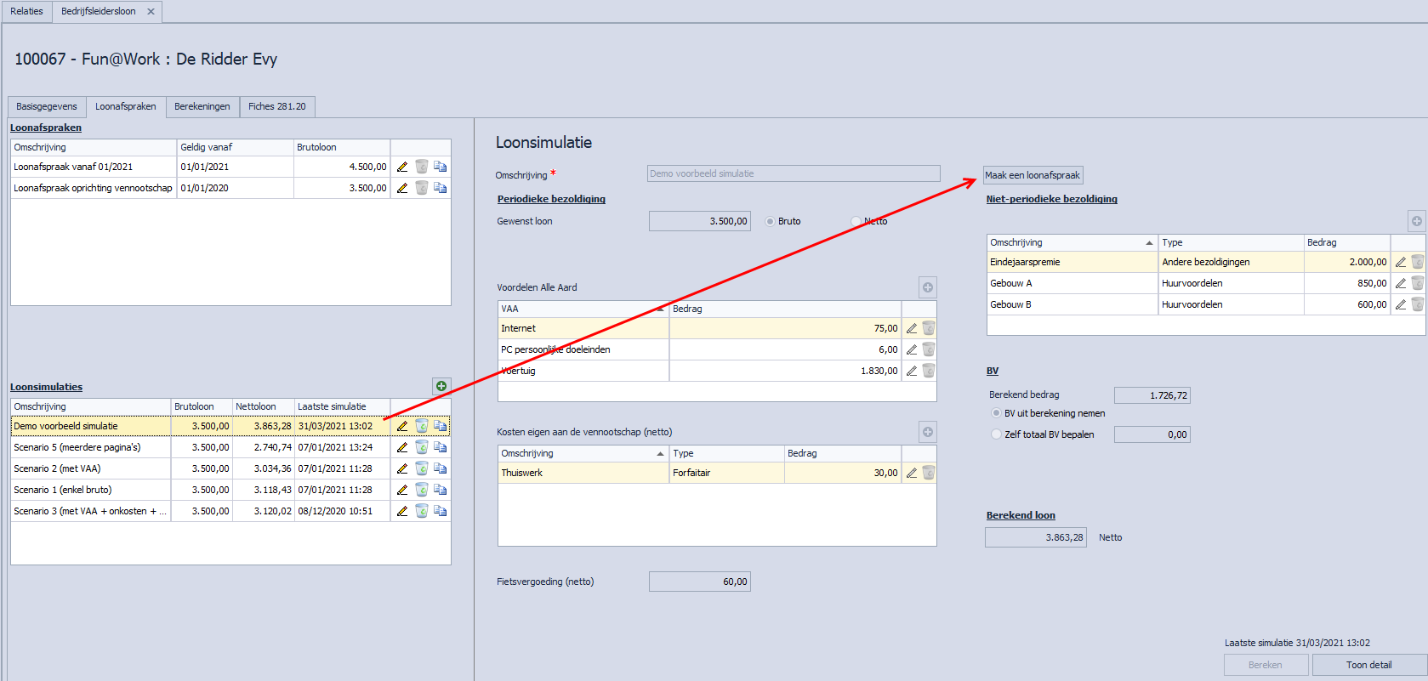Add new loonsimulatie with green plus
Image resolution: width=1428 pixels, height=681 pixels.
pos(441,387)
